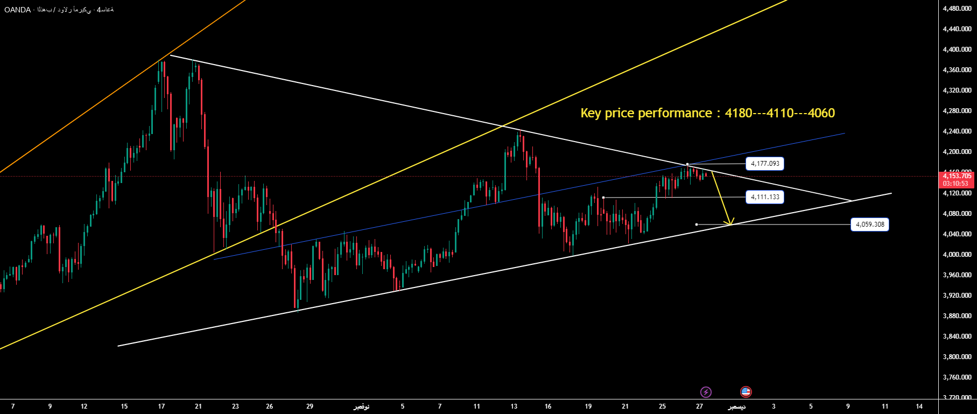Click the yellow arrowhead pointing at the lower trendline
The height and width of the screenshot is (414, 977).
729,222
